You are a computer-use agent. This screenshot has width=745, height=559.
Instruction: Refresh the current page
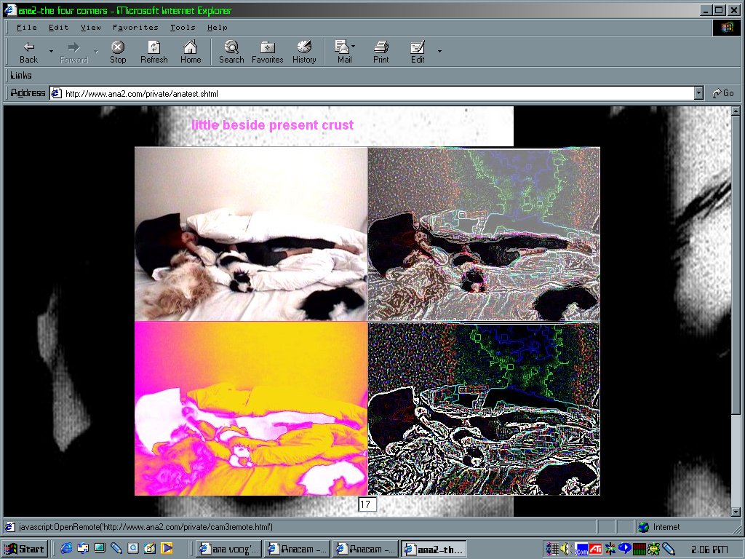154,52
